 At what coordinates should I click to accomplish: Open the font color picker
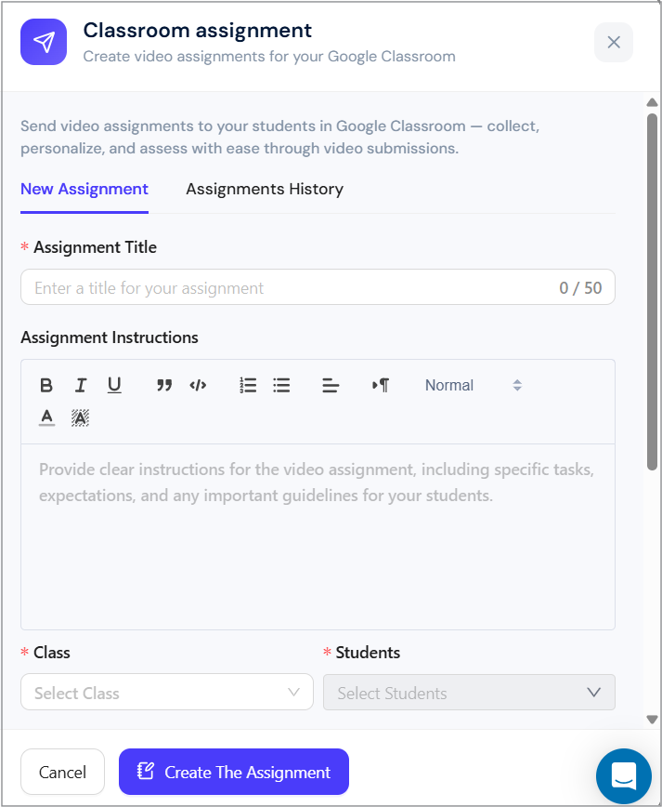(46, 417)
